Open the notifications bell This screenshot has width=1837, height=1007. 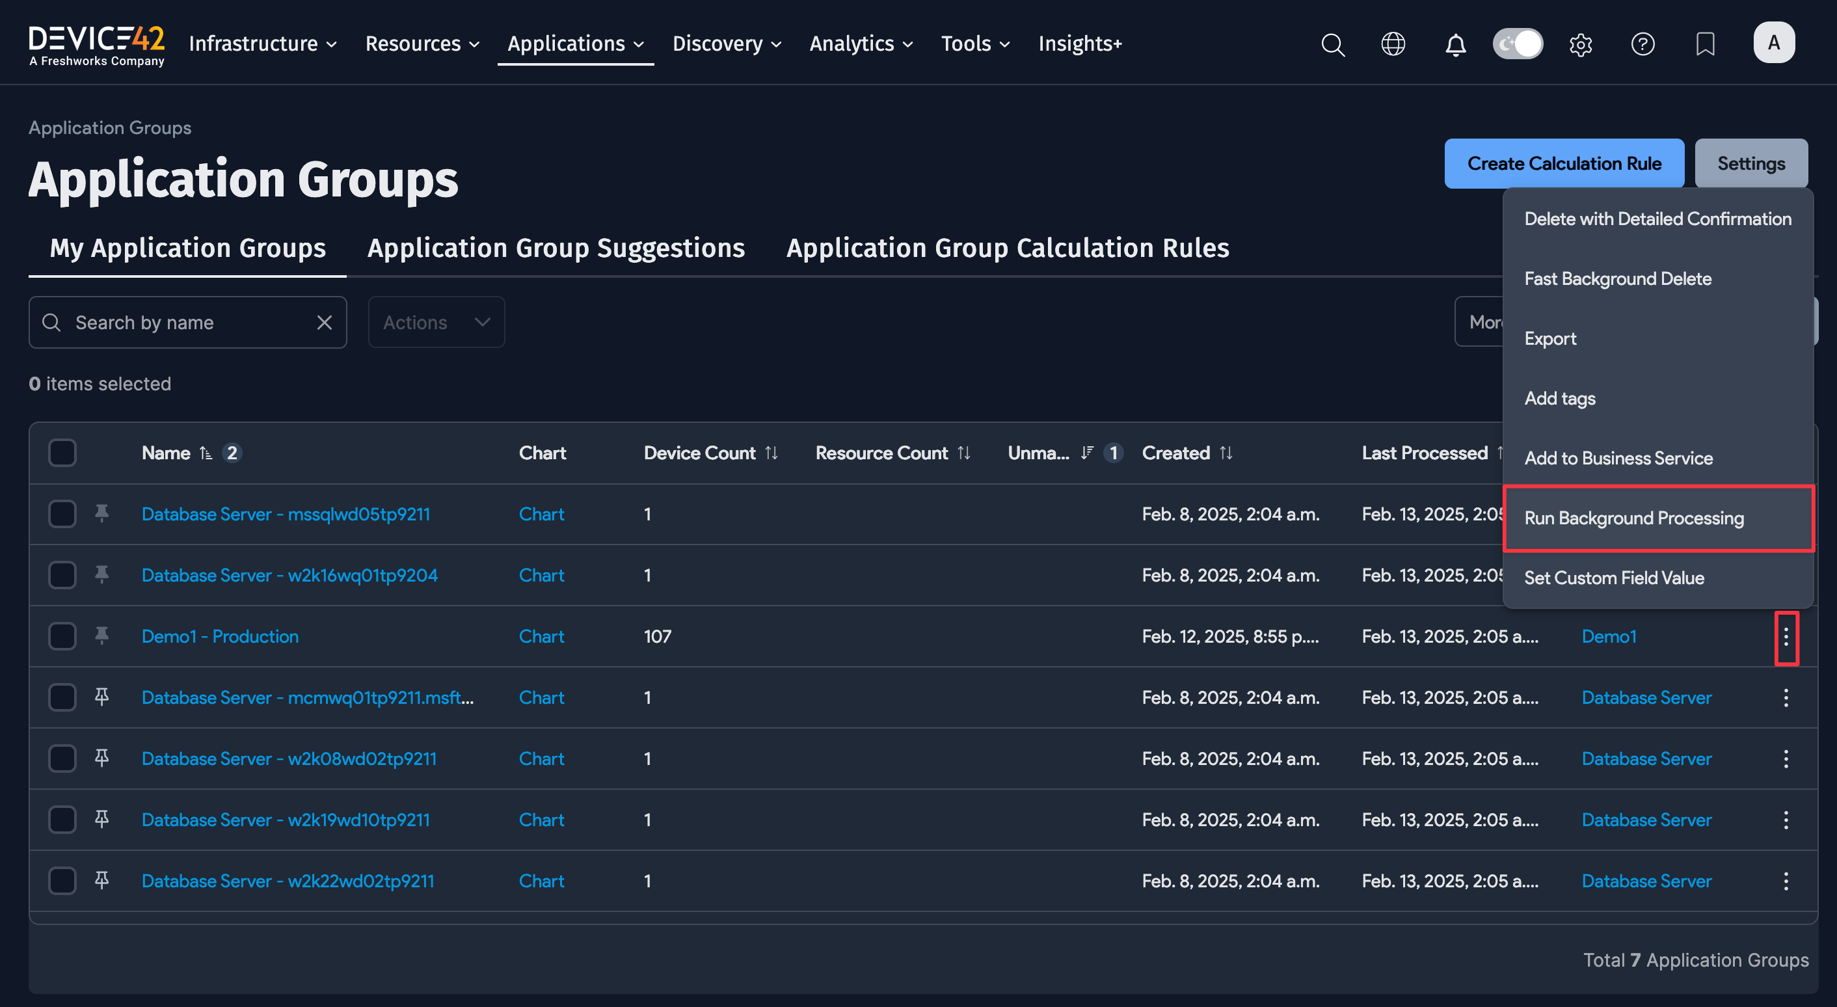click(x=1455, y=44)
